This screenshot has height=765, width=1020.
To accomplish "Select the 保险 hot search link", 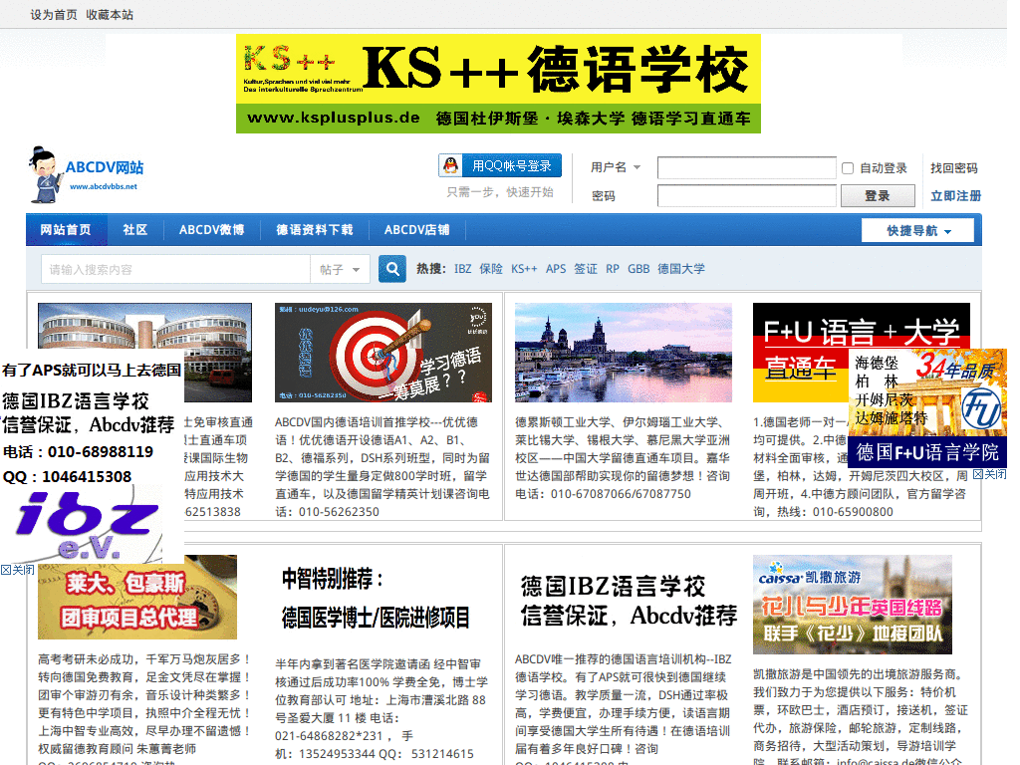I will coord(491,269).
